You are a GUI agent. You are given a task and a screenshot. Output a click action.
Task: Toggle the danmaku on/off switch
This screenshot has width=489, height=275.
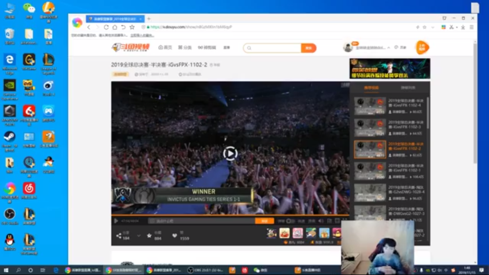click(x=290, y=221)
